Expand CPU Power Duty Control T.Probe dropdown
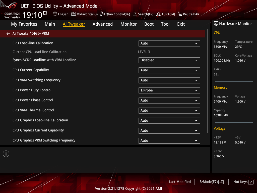The height and width of the screenshot is (193, 257). tap(169, 90)
